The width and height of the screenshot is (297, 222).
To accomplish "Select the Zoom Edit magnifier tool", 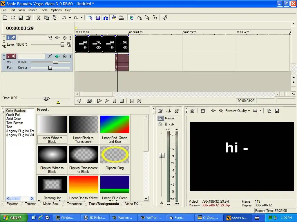I will 155,18.
